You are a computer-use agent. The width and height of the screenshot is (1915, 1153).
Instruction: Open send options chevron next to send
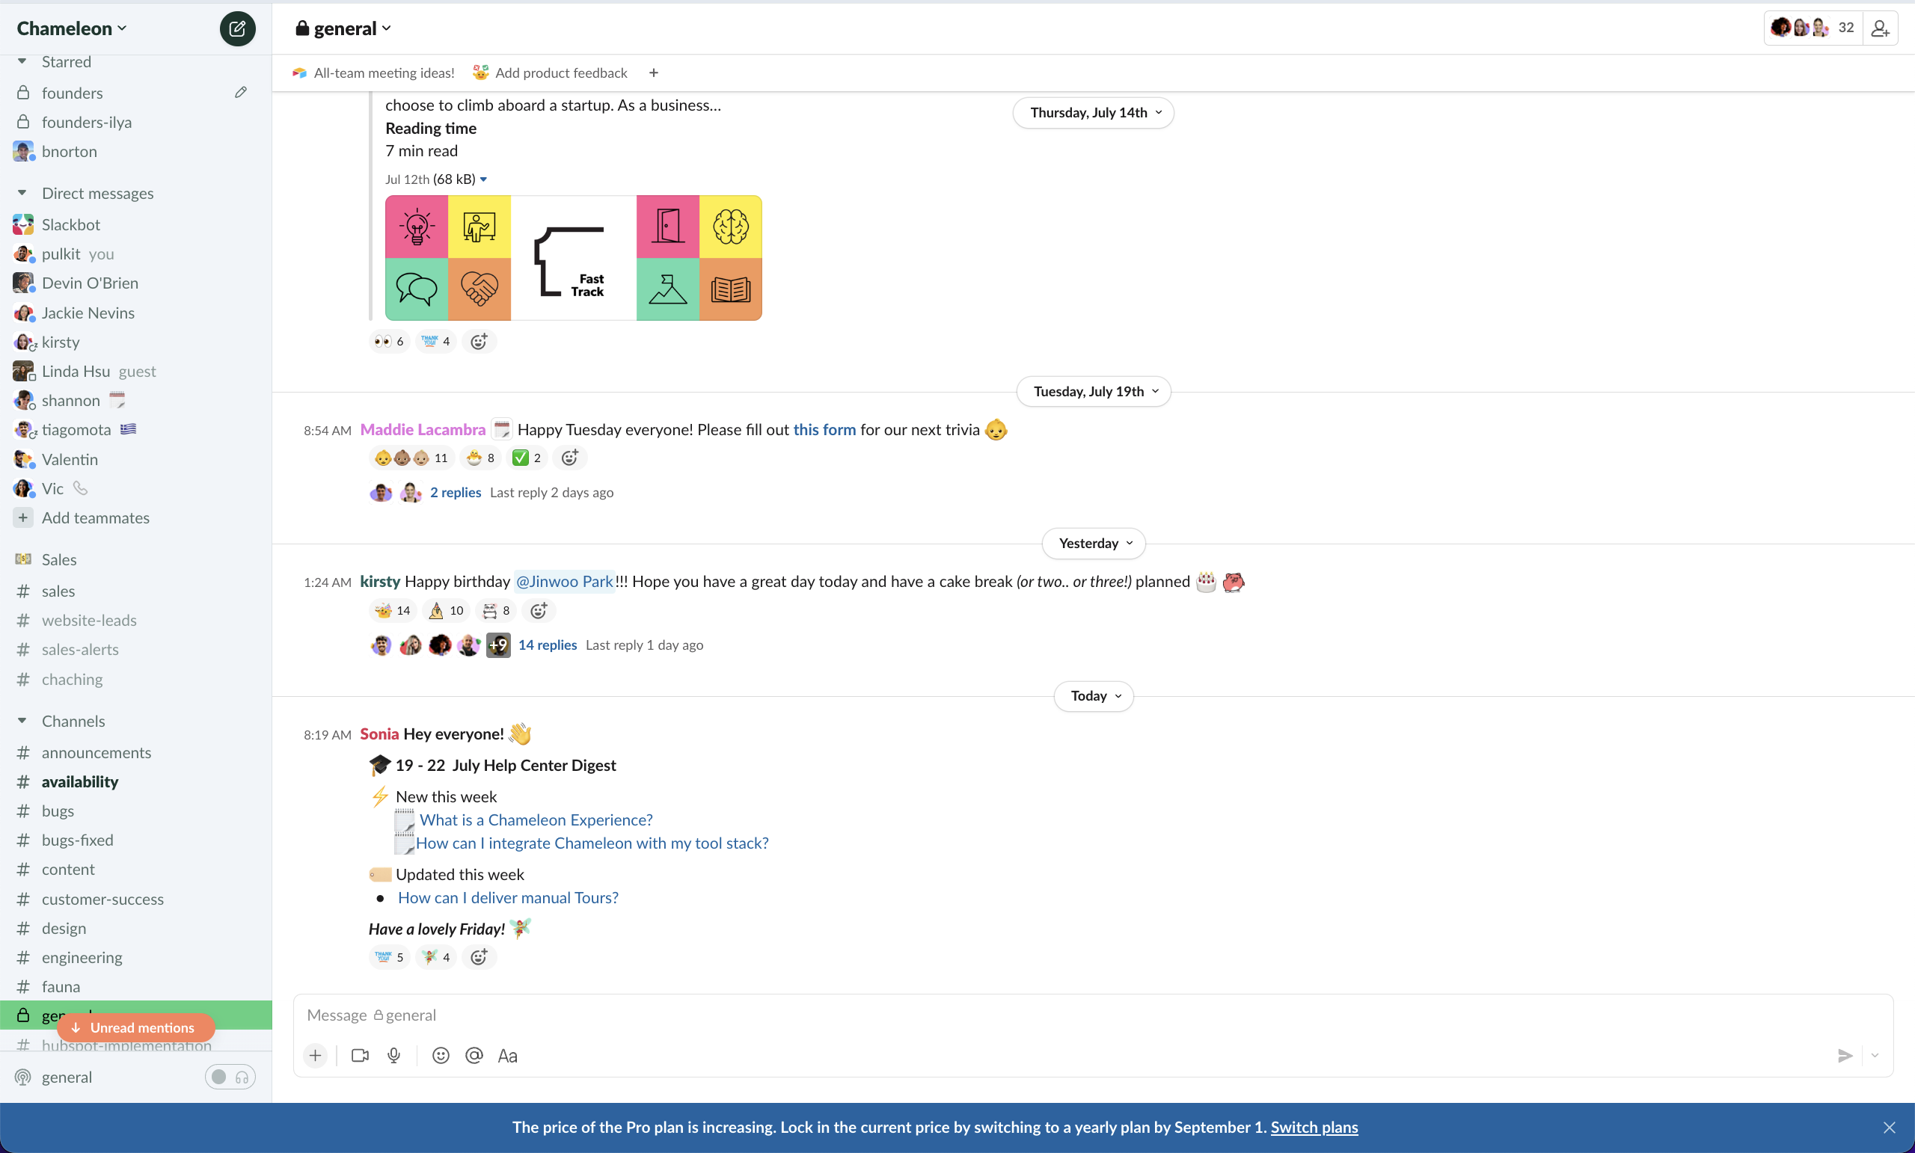point(1875,1055)
